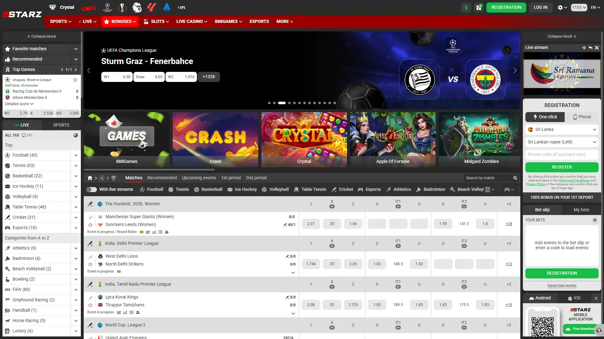Image resolution: width=604 pixels, height=339 pixels.
Task: Switch sidebar to SPORTS mode
Action: 61,125
